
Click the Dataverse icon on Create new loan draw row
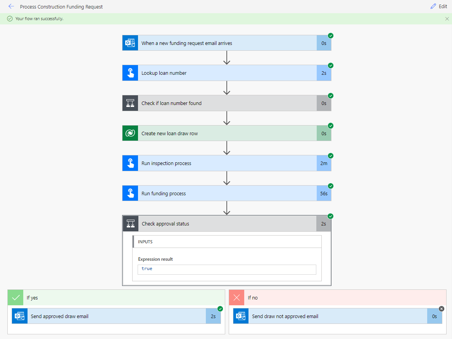coord(130,133)
